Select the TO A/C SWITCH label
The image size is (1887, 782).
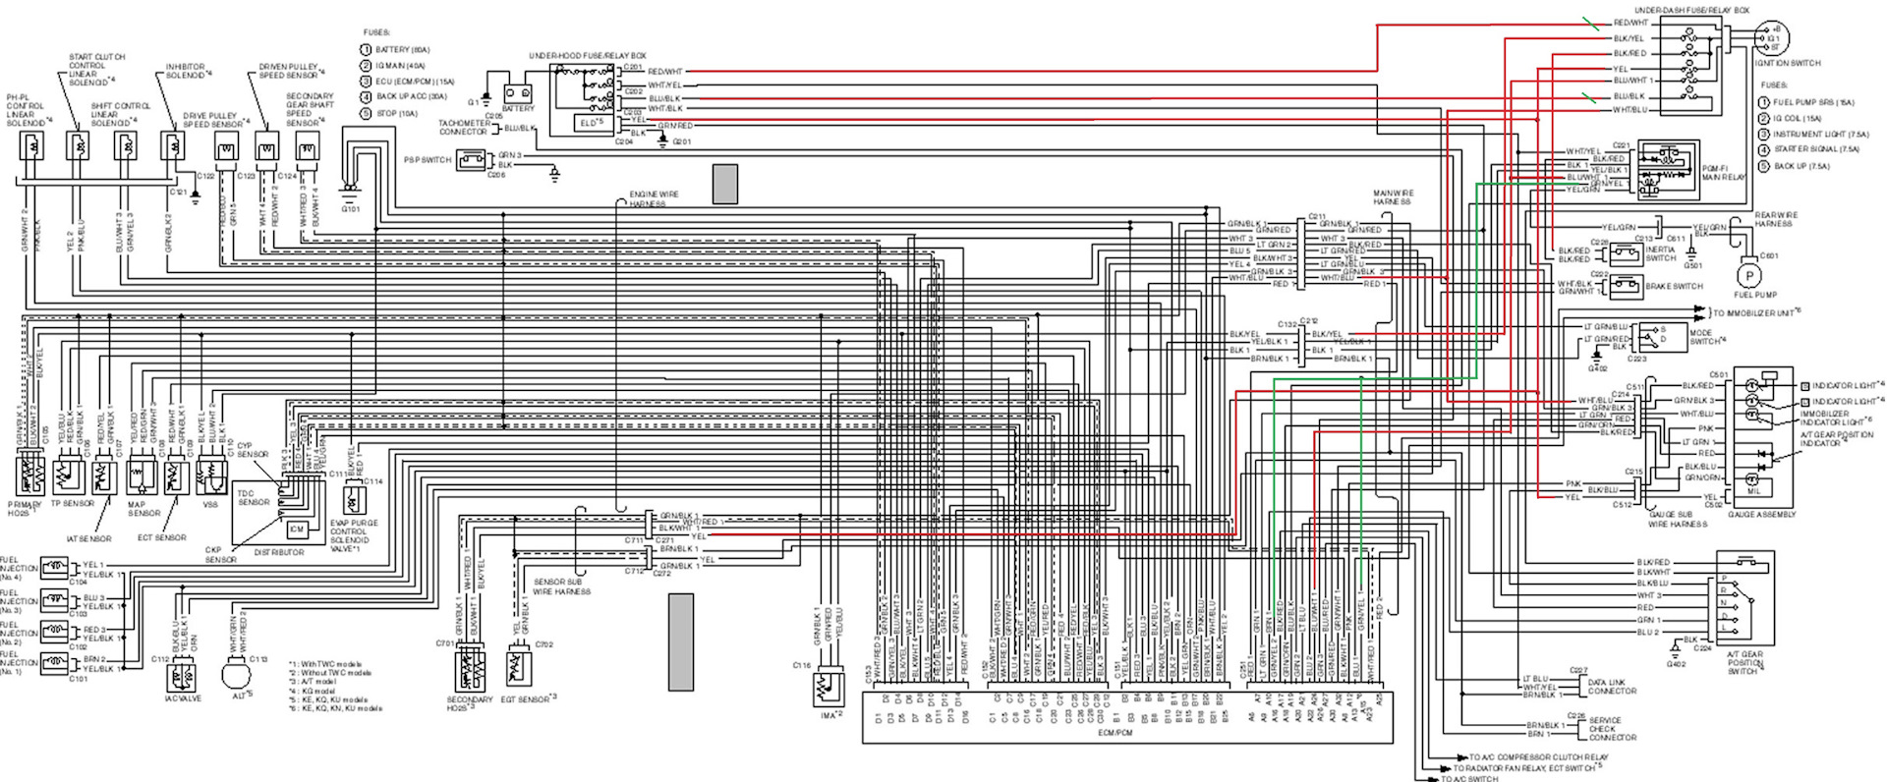click(1469, 778)
